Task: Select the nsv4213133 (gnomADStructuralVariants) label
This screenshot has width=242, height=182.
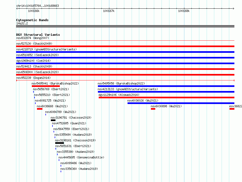Action: 128,89
